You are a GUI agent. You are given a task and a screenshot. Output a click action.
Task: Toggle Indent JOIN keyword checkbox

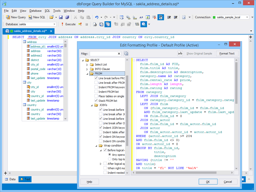click(x=101, y=127)
